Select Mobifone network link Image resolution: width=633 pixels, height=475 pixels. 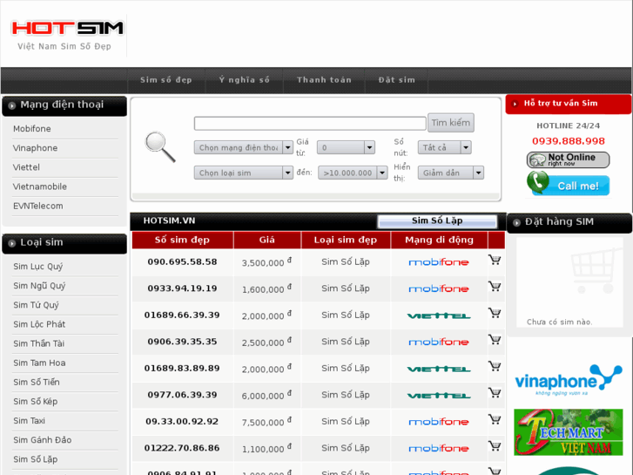coord(32,128)
